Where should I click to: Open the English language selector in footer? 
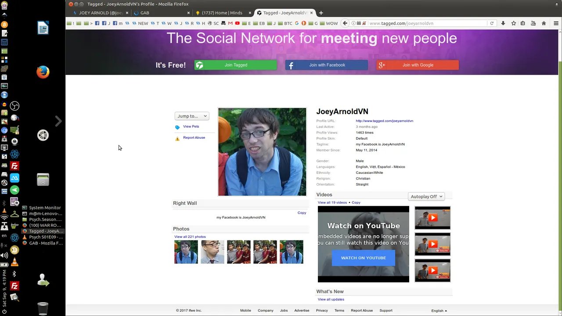[439, 311]
